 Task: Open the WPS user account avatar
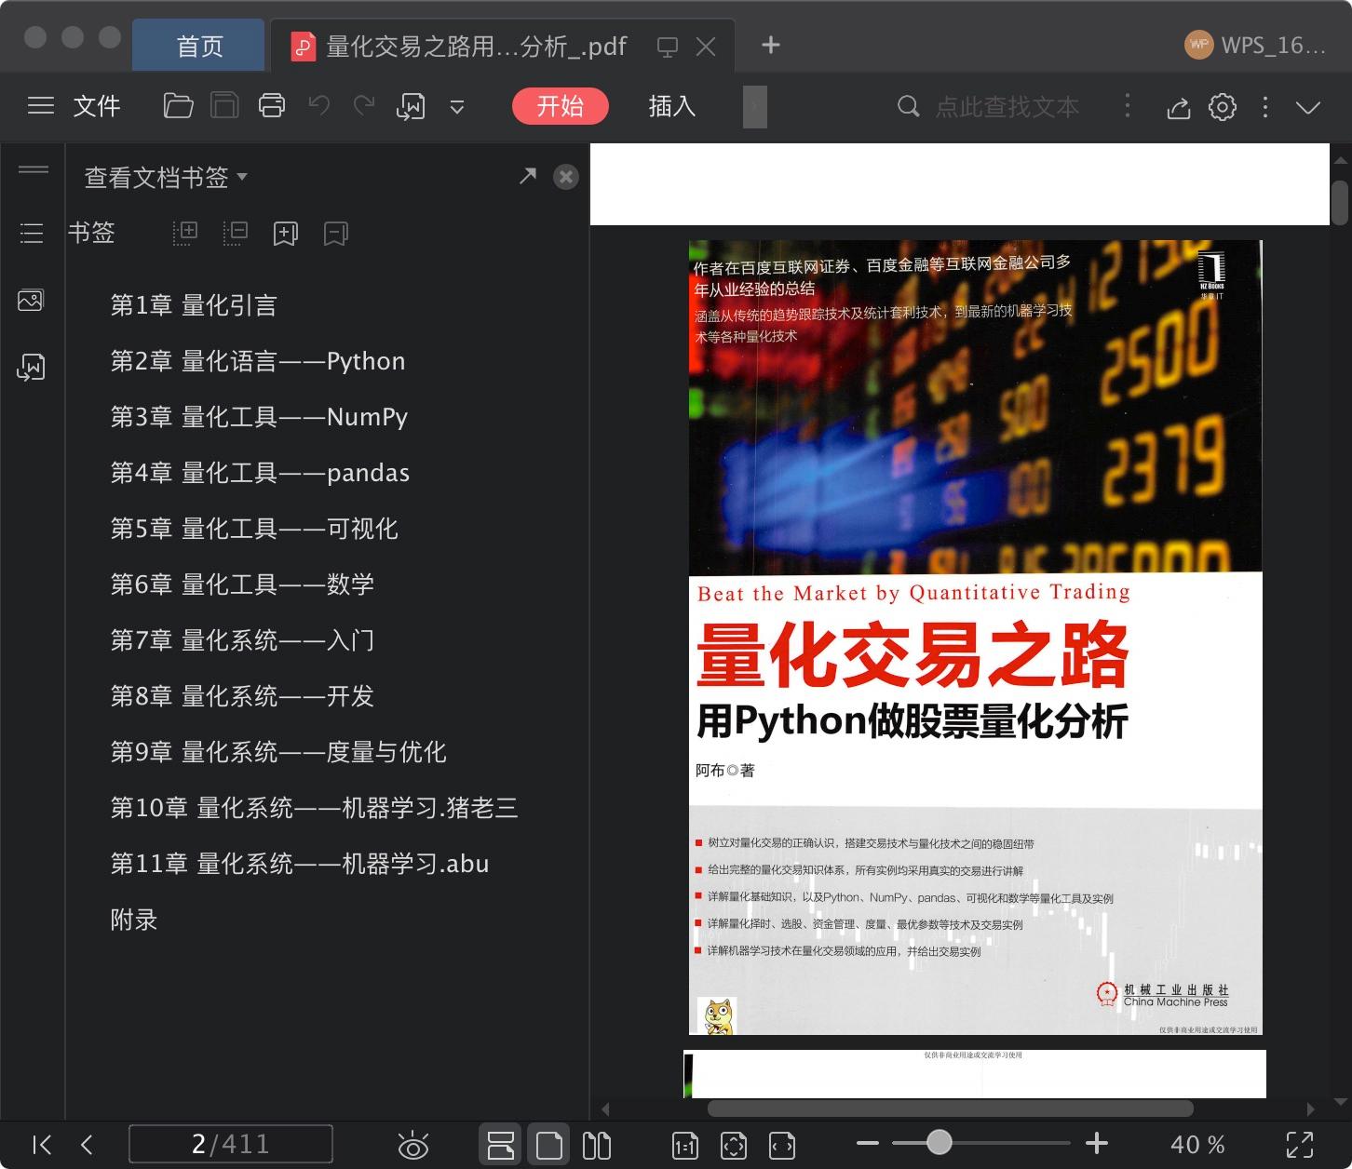(1198, 45)
